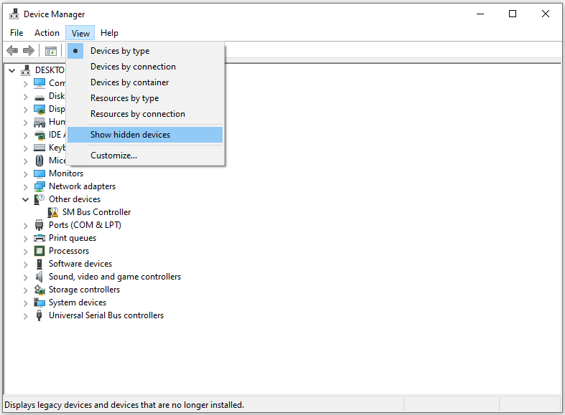This screenshot has width=565, height=415.
Task: Click the Universal Serial Bus plug icon
Action: 39,315
